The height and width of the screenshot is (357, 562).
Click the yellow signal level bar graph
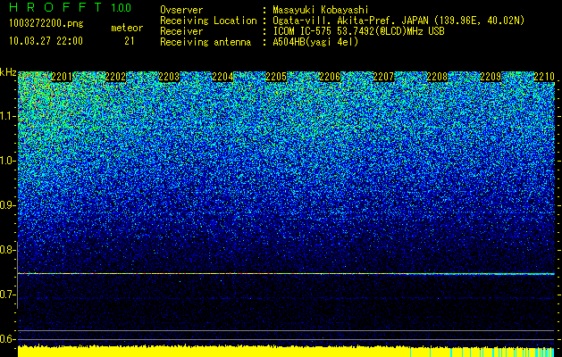coord(286,352)
